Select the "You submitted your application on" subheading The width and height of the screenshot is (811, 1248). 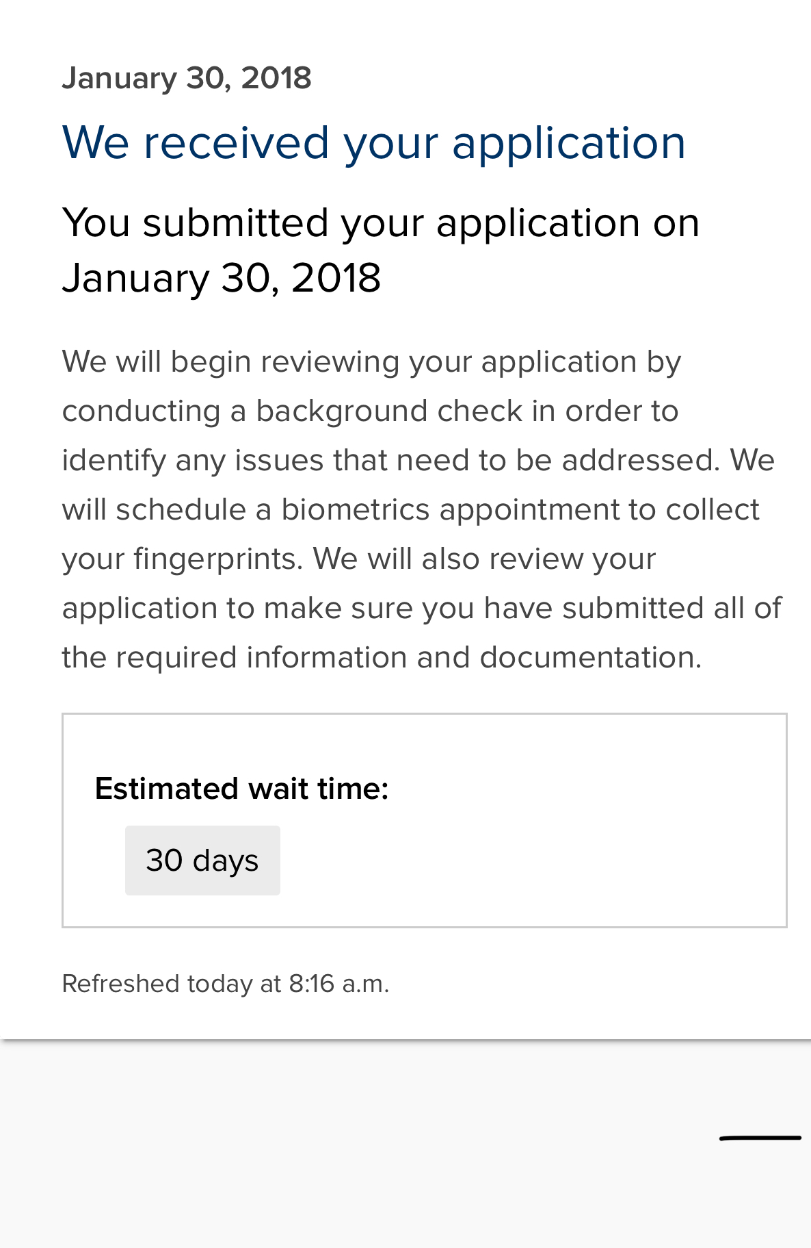point(380,223)
